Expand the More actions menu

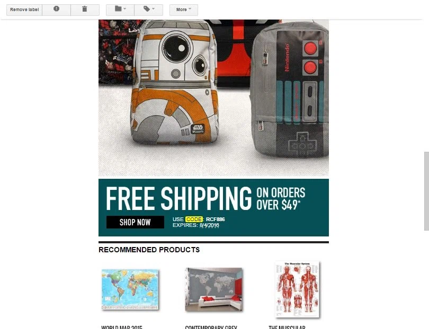click(x=184, y=10)
